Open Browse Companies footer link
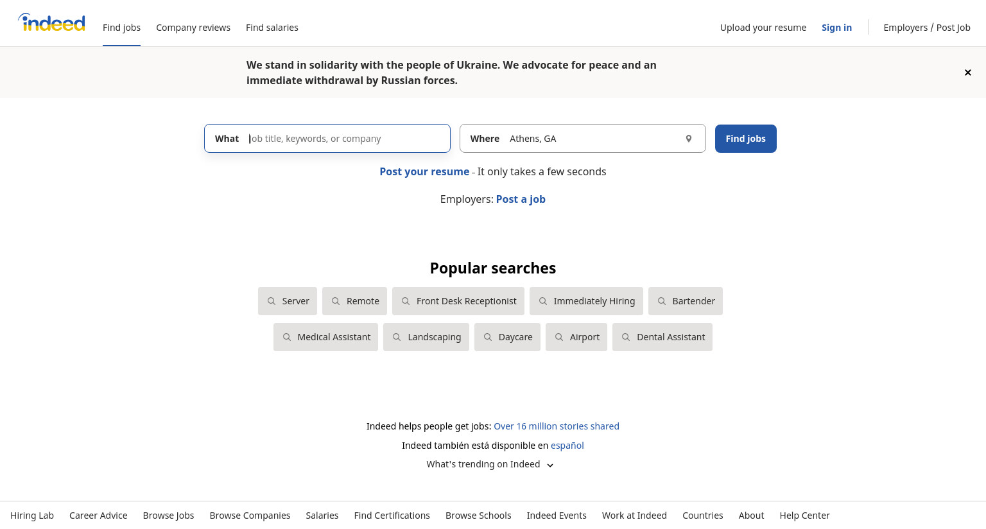986x529 pixels. (250, 516)
